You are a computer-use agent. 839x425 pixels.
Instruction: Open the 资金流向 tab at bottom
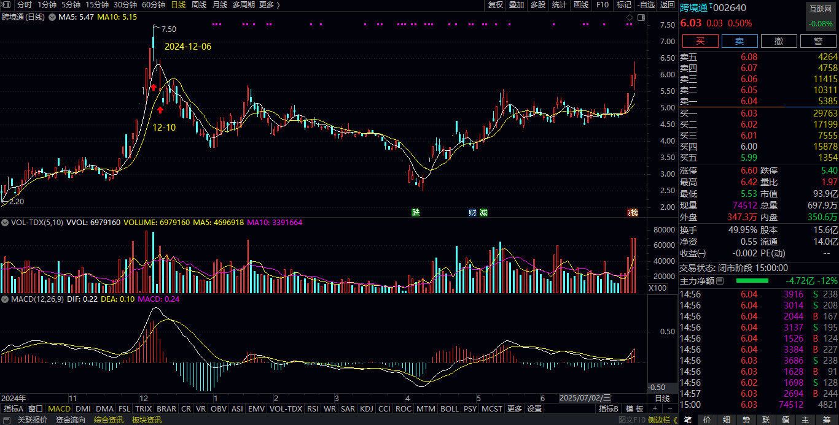point(71,420)
